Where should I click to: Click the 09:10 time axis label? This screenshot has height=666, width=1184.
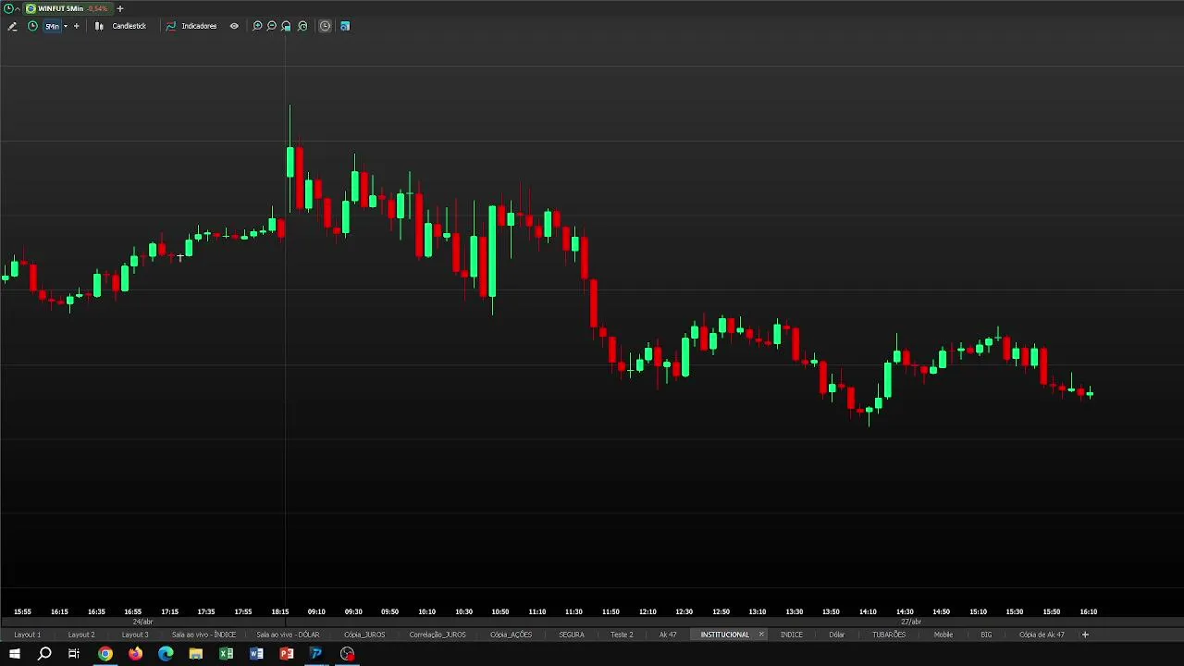tap(316, 611)
